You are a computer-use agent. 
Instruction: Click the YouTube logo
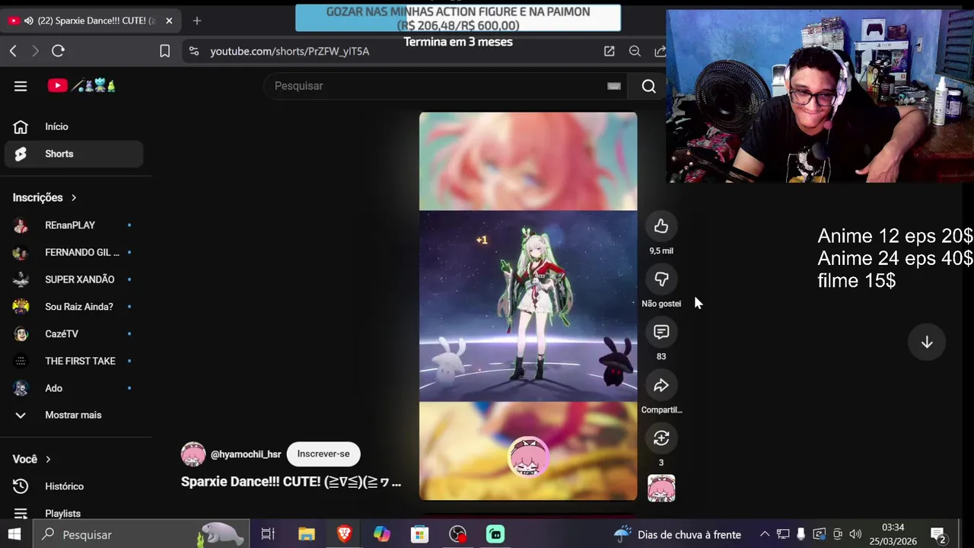81,86
